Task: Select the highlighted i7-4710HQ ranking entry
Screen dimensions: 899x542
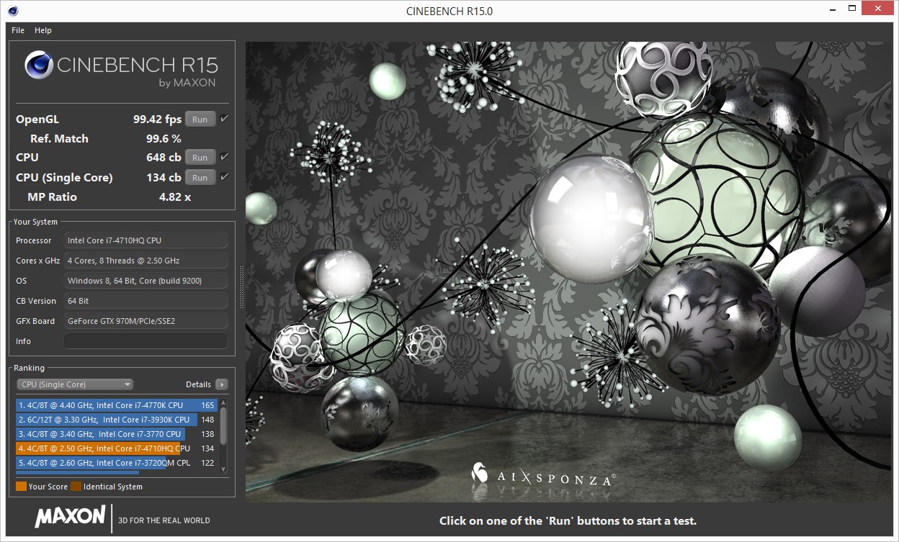Action: click(116, 448)
